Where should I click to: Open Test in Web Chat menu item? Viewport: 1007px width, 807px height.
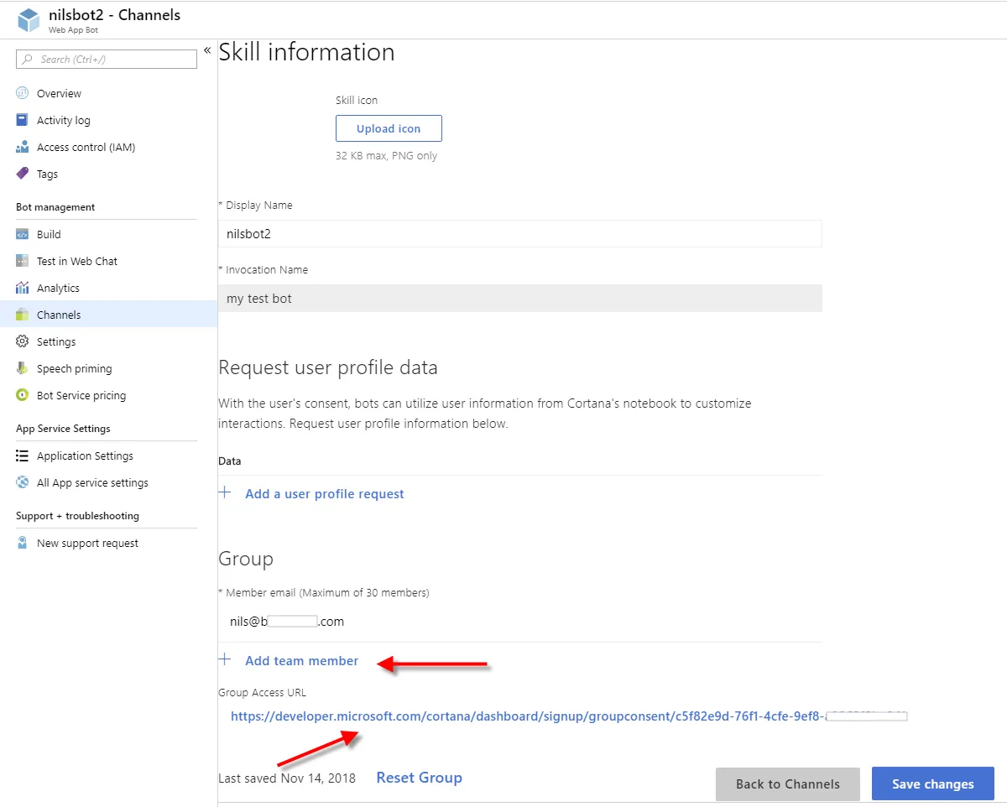(77, 261)
